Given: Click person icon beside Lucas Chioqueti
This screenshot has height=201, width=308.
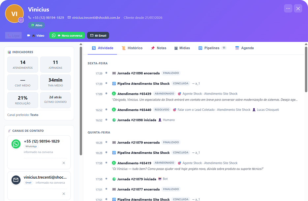Looking at the screenshot, I should pyautogui.click(x=254, y=110).
